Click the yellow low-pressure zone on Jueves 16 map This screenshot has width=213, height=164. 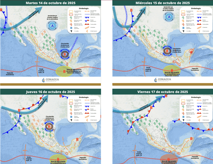coord(58,159)
